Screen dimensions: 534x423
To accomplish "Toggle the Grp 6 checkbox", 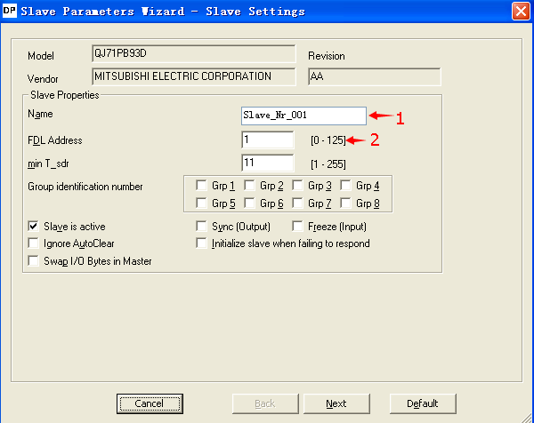I will (250, 204).
